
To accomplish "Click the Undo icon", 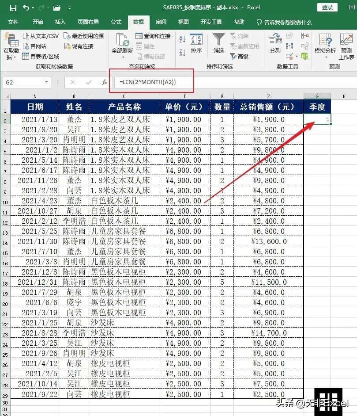I will tap(25, 7).
